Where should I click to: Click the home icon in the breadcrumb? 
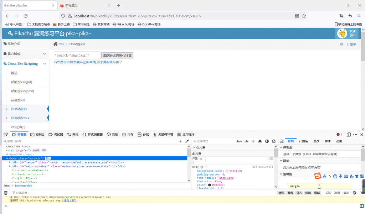[55, 44]
